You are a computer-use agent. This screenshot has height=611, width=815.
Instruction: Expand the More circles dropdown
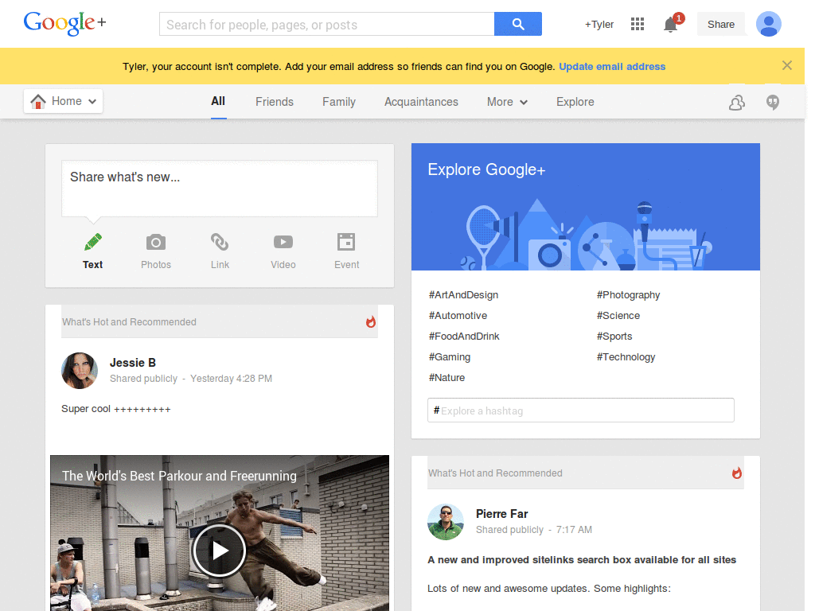click(524, 103)
